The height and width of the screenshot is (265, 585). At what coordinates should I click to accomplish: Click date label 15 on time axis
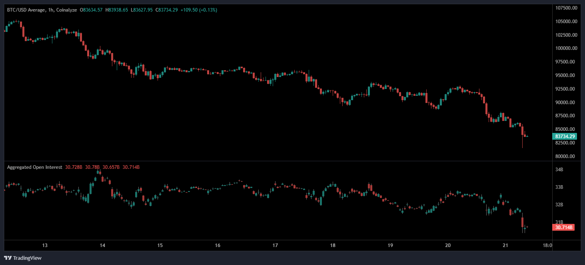(x=160, y=245)
